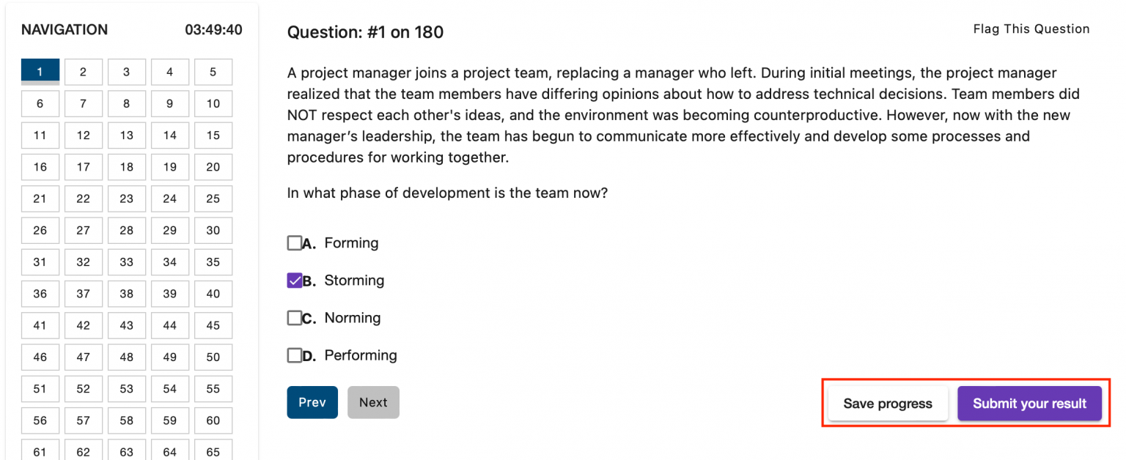Uncheck answer choice B, Storming
The image size is (1126, 460).
click(x=296, y=280)
